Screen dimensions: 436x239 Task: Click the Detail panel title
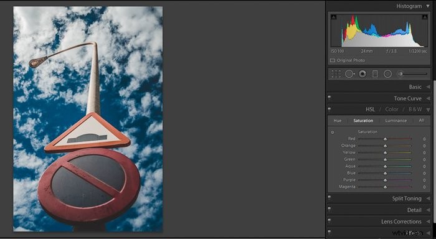(x=414, y=210)
